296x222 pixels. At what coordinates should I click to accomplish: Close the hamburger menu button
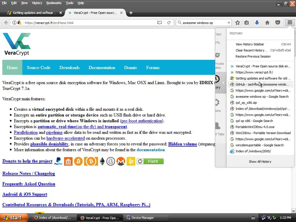[290, 23]
